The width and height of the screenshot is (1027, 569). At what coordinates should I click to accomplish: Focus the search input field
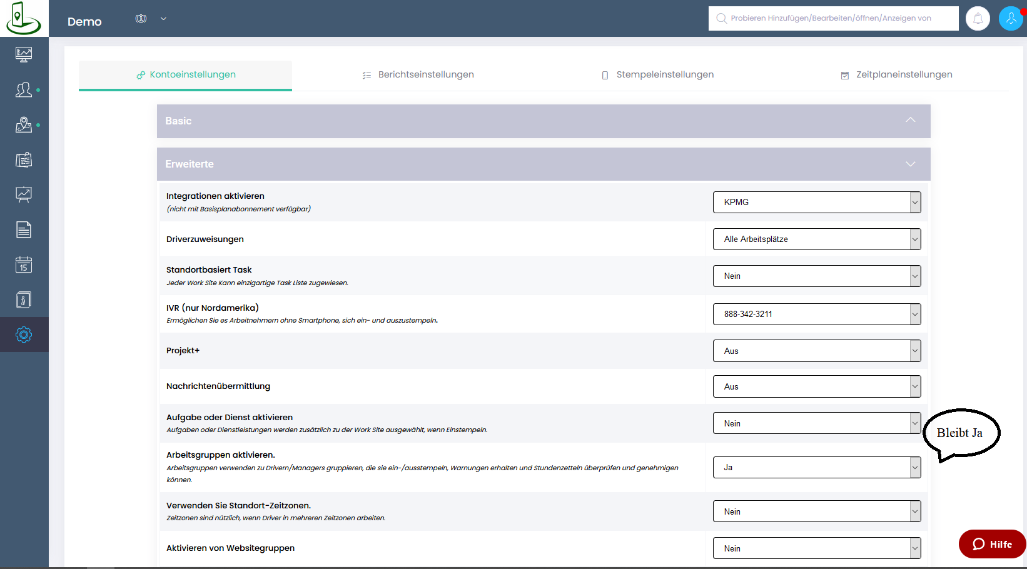834,18
